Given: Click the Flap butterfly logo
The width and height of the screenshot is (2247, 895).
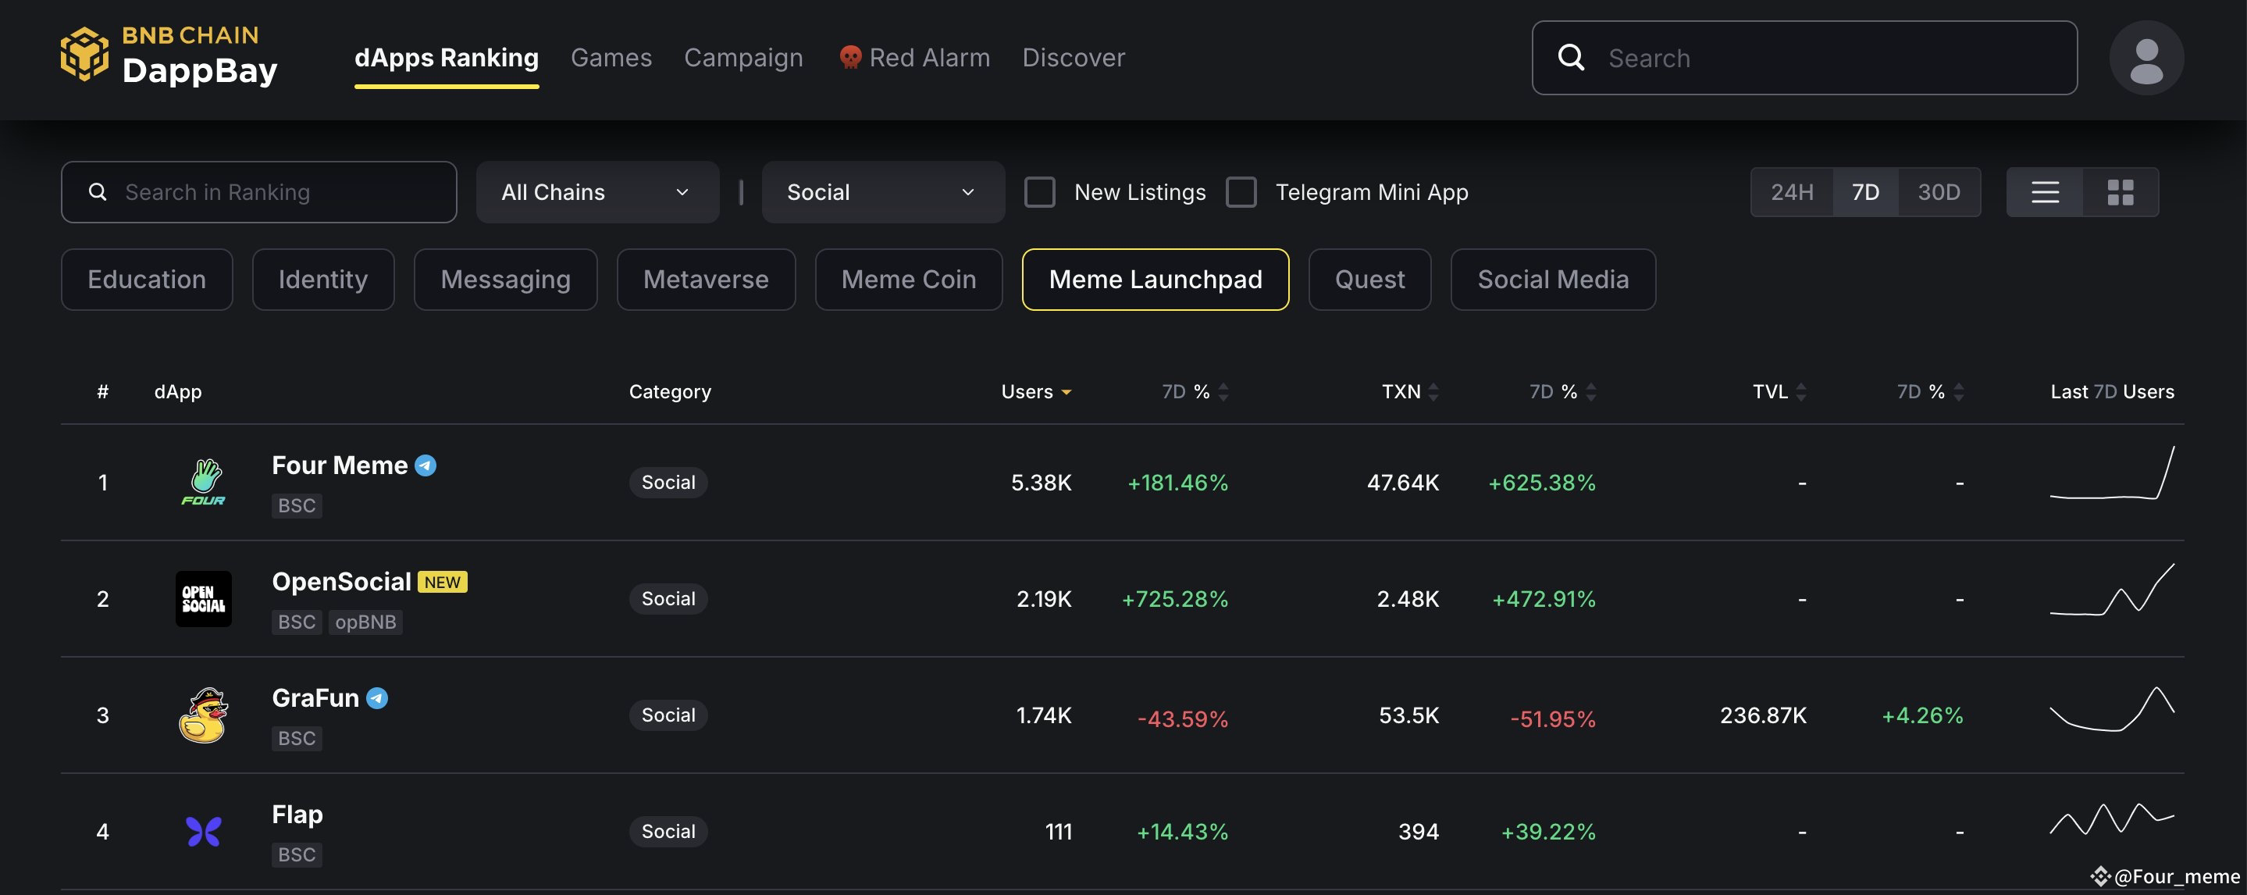Looking at the screenshot, I should [204, 830].
